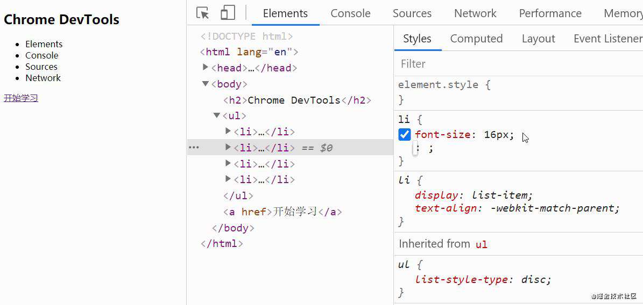Select the closing </ul> tag row
643x305 pixels.
pos(238,195)
